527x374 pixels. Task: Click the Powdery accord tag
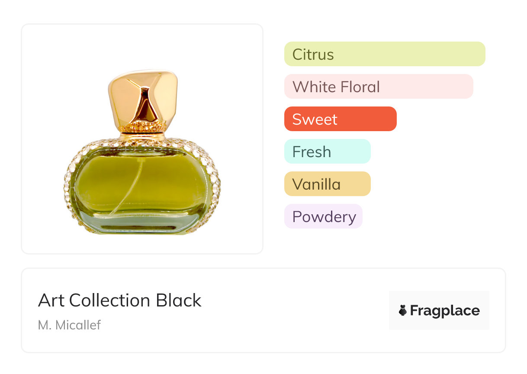click(323, 216)
